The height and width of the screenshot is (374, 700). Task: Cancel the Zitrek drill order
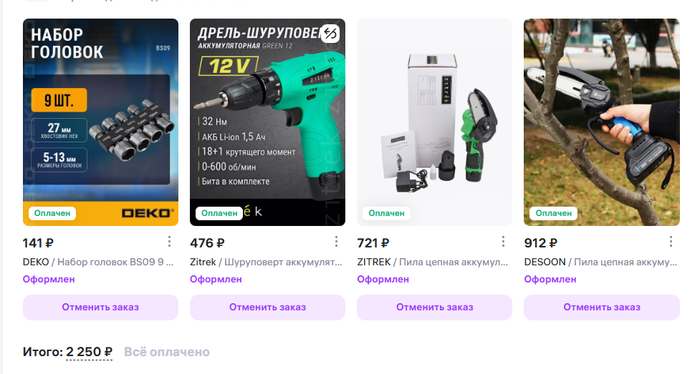pyautogui.click(x=267, y=307)
